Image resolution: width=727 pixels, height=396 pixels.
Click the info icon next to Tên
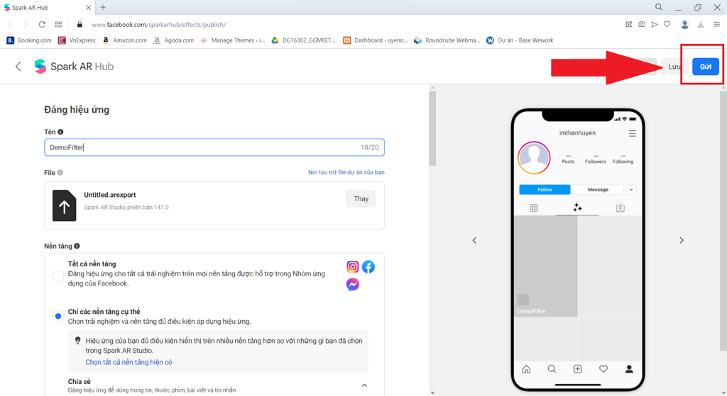(x=60, y=132)
